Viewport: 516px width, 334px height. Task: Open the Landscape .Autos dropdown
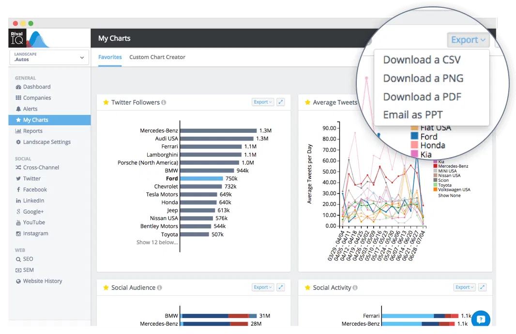pyautogui.click(x=49, y=58)
